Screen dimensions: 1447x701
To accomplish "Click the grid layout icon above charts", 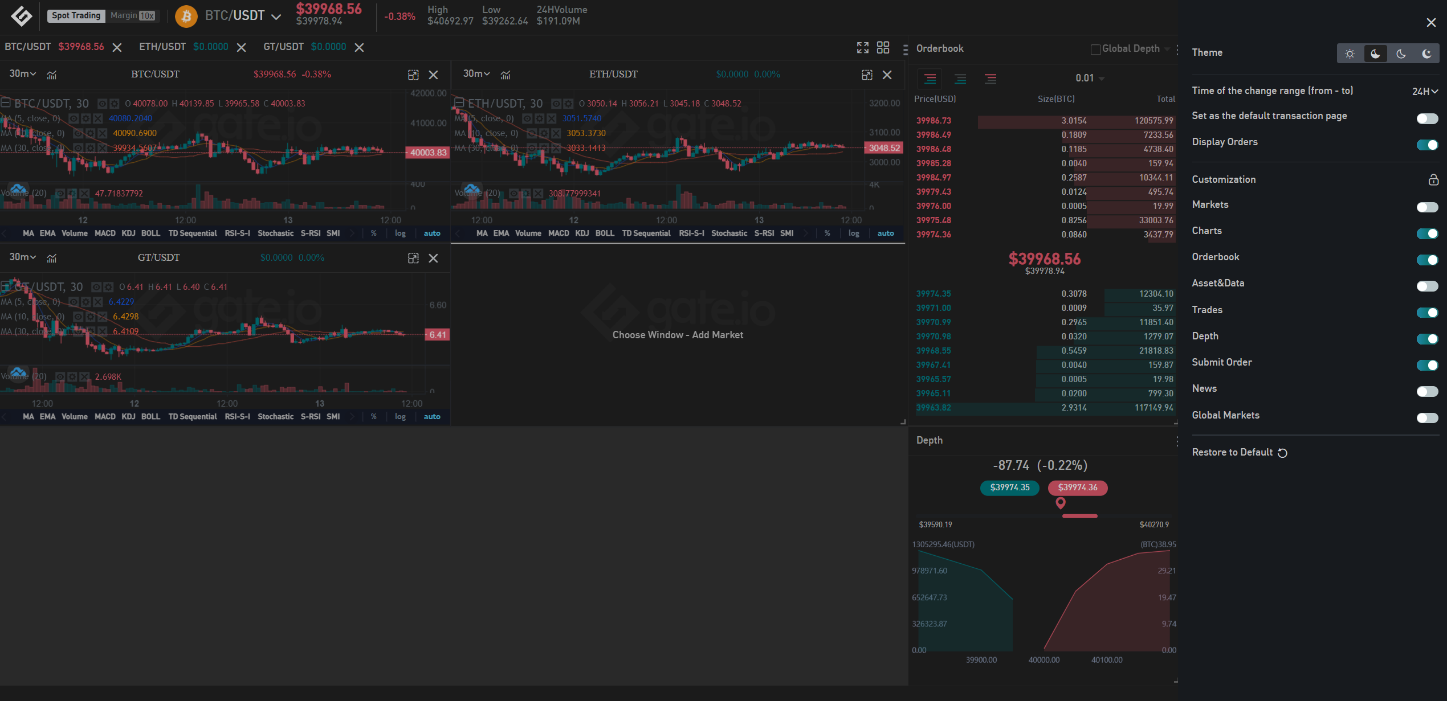I will (x=883, y=48).
